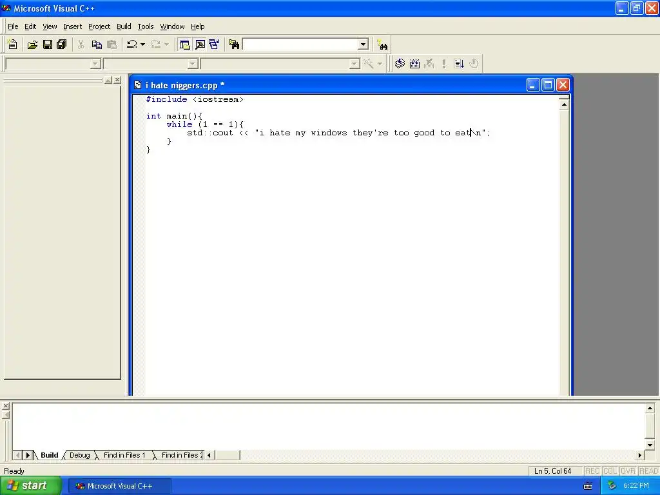This screenshot has height=495, width=660.
Task: Open the Edit menu
Action: [30, 26]
